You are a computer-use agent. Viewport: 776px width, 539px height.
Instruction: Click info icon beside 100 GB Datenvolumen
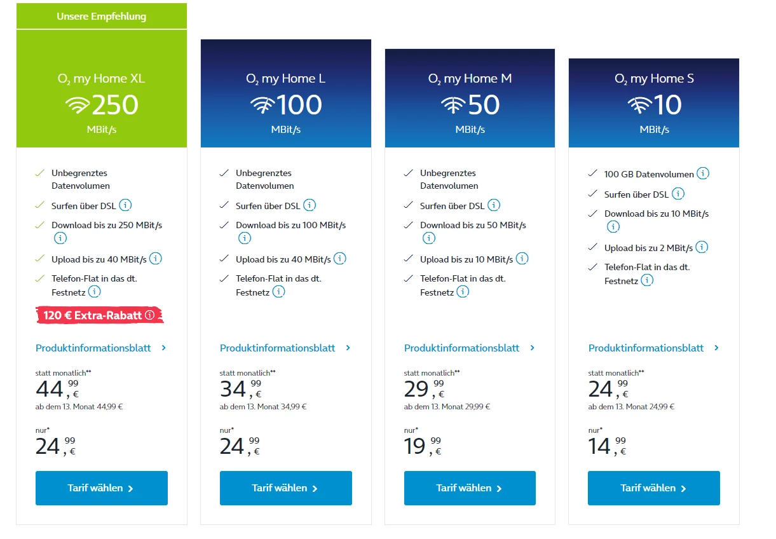tap(703, 173)
